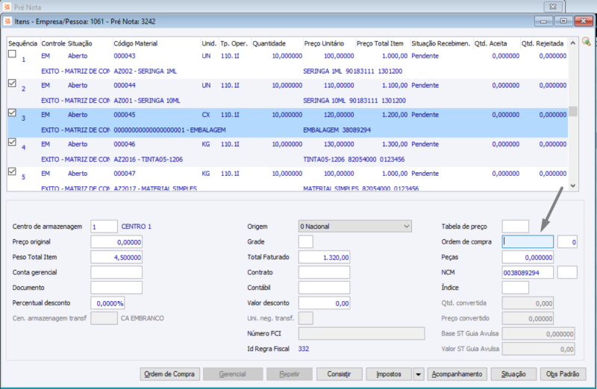Click the Impostos button
The image size is (597, 389).
[x=389, y=374]
